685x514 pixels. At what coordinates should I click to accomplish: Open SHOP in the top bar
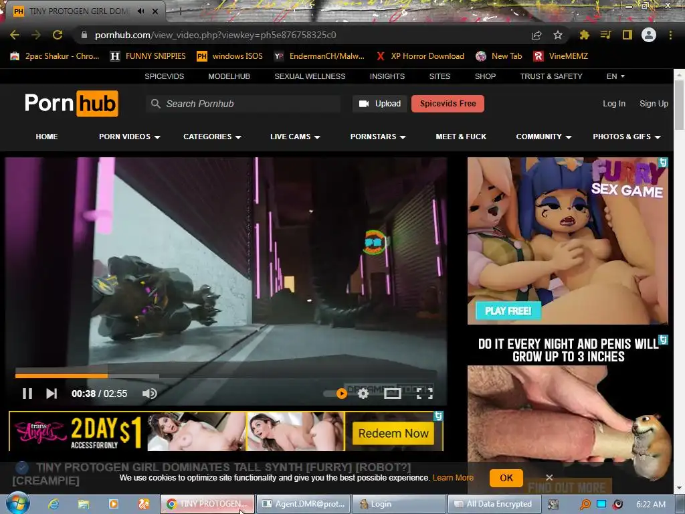tap(486, 76)
